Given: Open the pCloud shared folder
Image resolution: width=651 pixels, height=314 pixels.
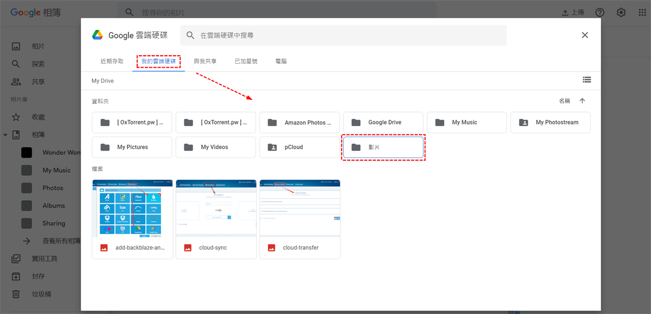Looking at the screenshot, I should 299,147.
